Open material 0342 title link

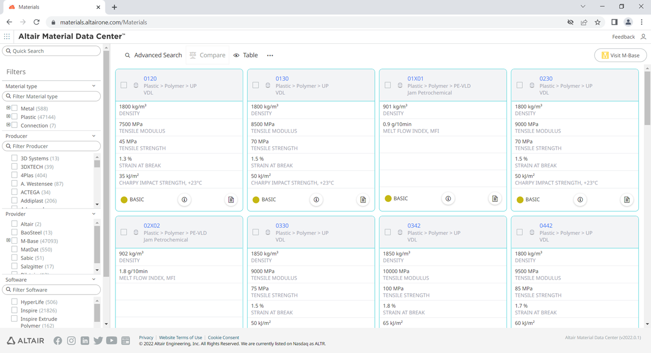pos(415,226)
